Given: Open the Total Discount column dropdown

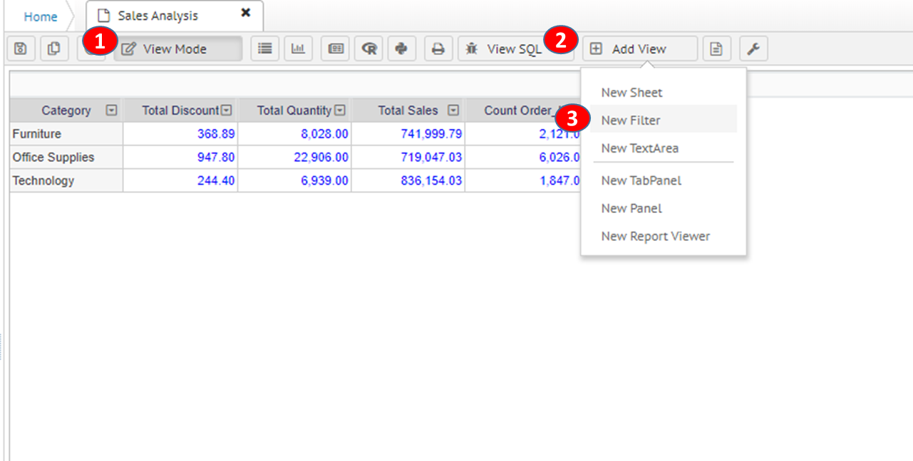Looking at the screenshot, I should 227,110.
